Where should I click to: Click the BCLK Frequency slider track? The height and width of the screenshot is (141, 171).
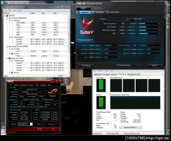pyautogui.click(x=148, y=24)
